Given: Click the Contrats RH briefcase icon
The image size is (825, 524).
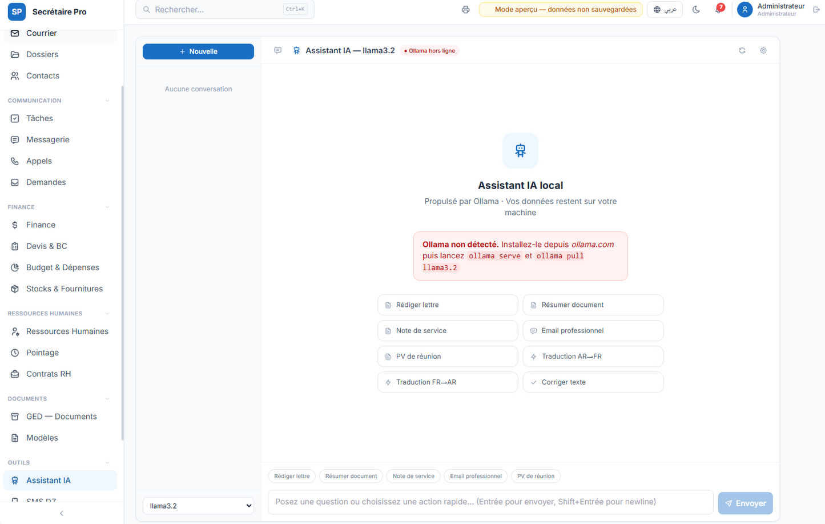Looking at the screenshot, I should (15, 374).
